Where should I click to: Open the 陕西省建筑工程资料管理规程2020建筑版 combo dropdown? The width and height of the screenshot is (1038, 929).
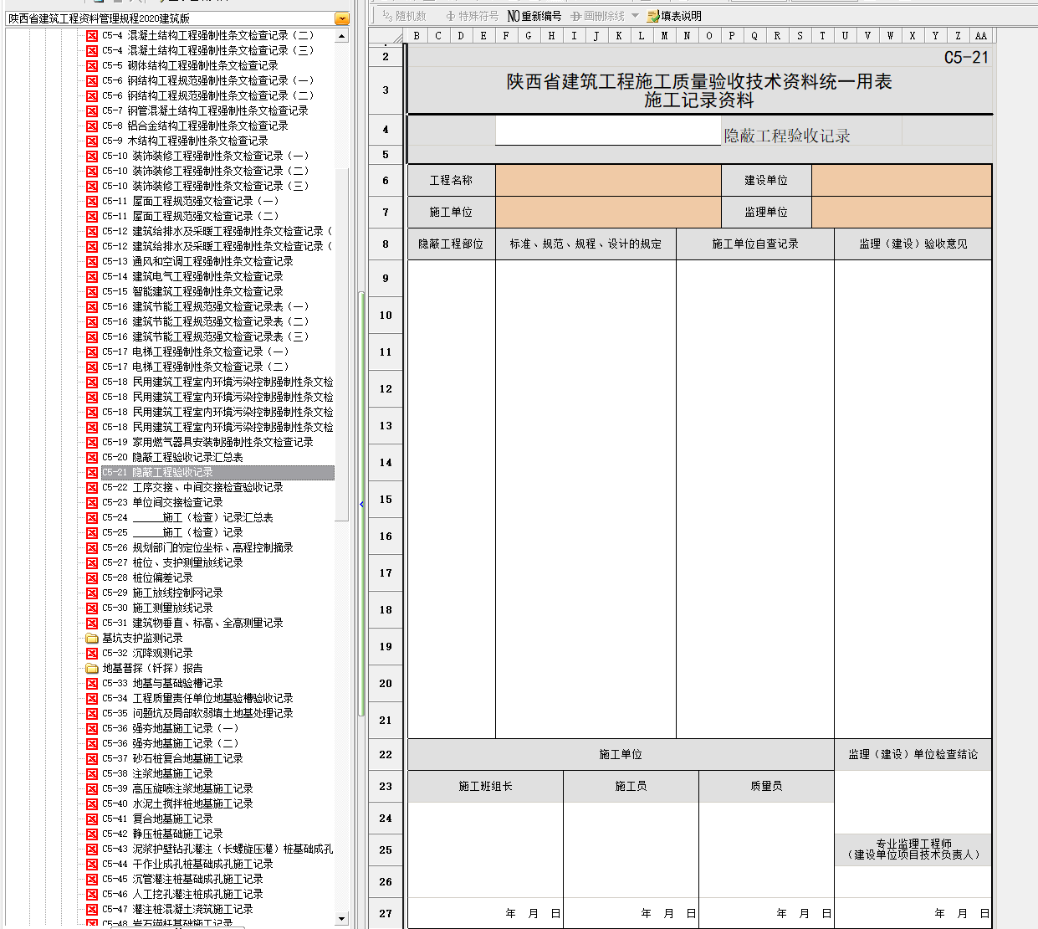(341, 18)
